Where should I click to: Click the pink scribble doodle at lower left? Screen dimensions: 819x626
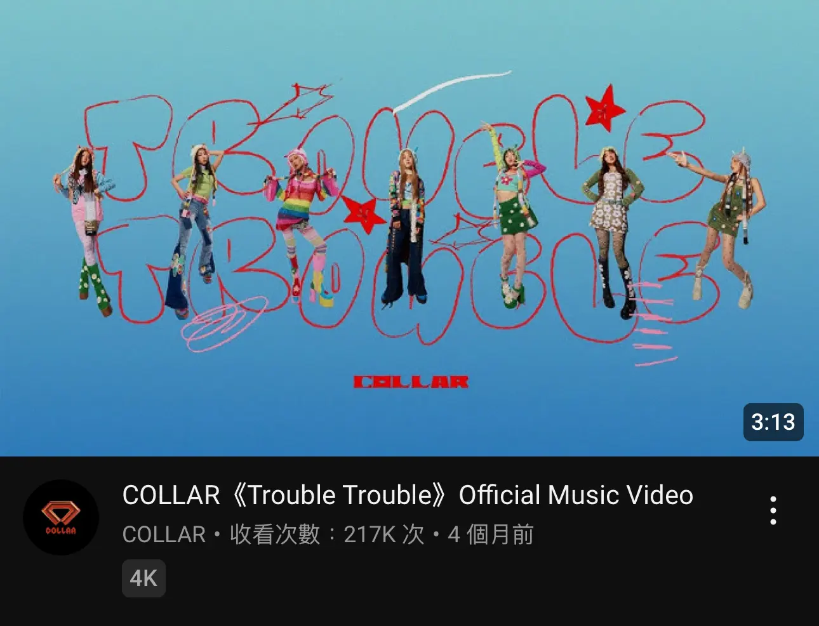coord(222,324)
